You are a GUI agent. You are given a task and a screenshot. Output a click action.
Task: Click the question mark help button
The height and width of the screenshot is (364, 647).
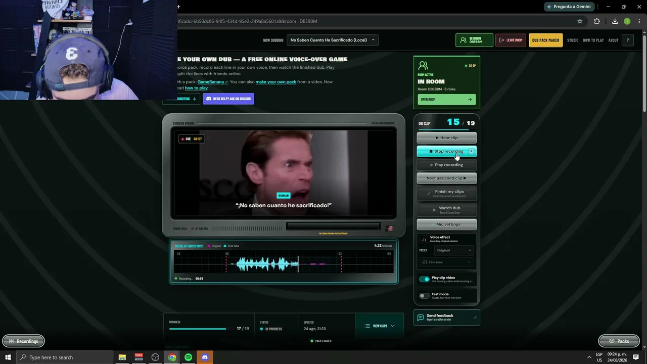click(x=628, y=40)
